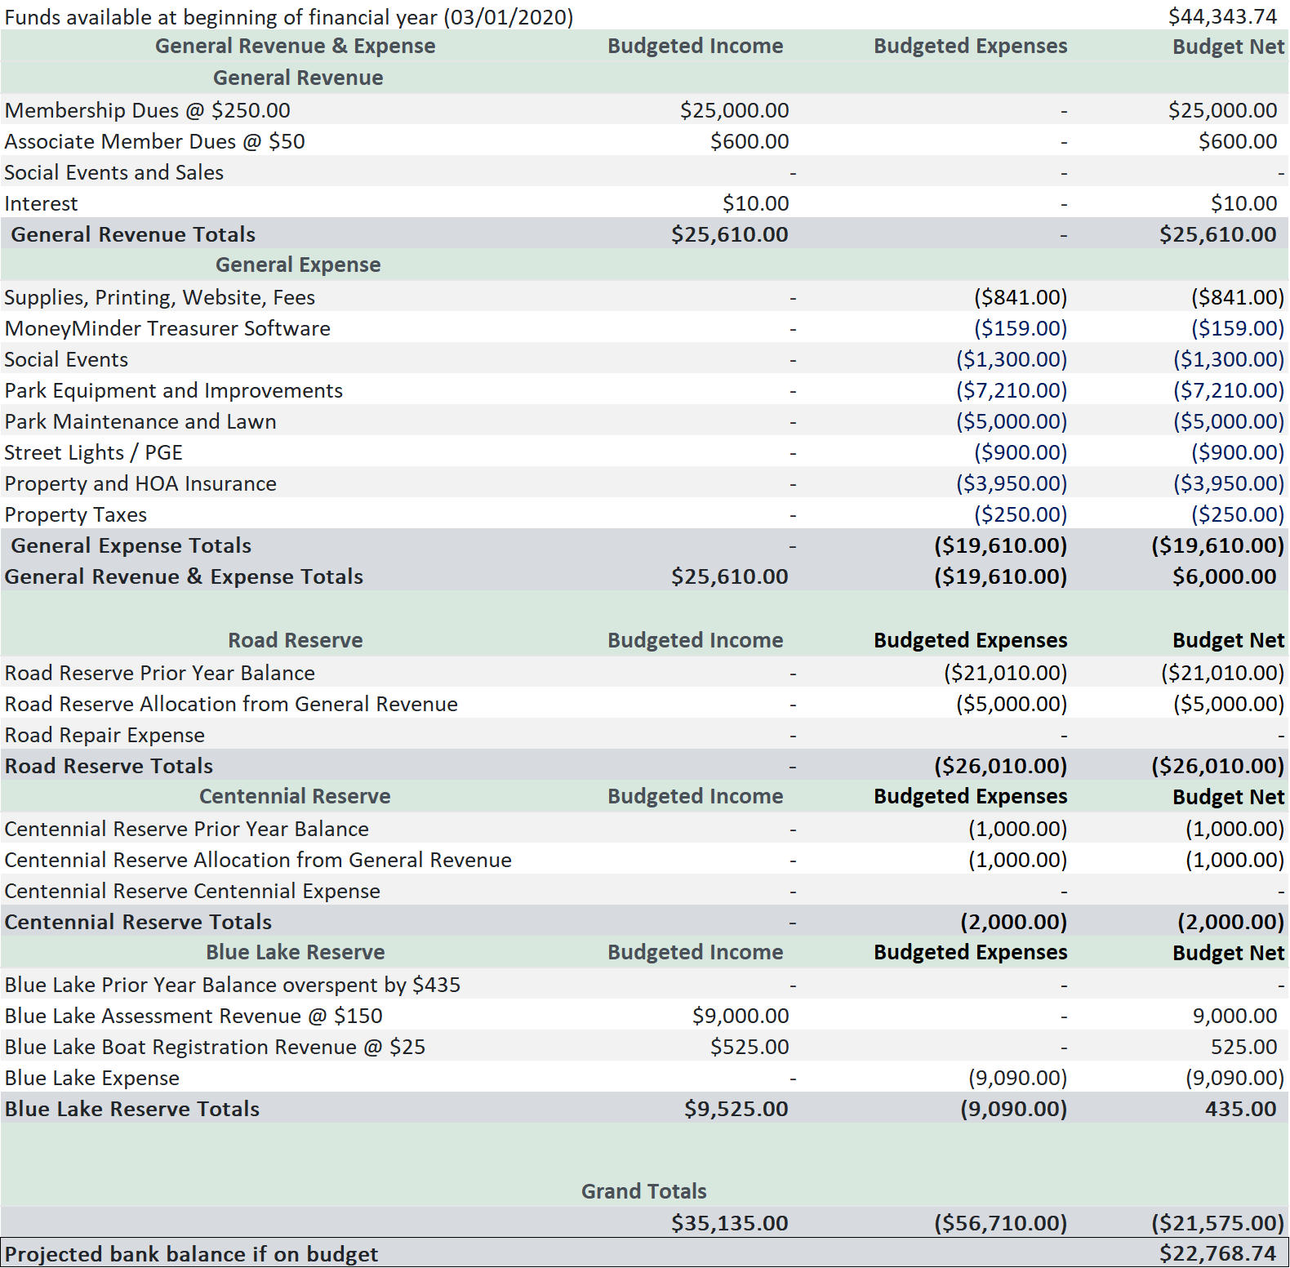1290x1268 pixels.
Task: Select 'Property and HOA Insurance' label
Action: [140, 483]
